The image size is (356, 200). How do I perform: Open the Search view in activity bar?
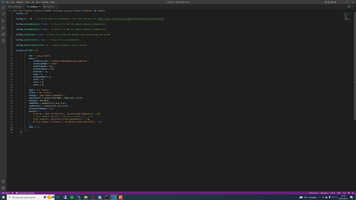pyautogui.click(x=3, y=14)
